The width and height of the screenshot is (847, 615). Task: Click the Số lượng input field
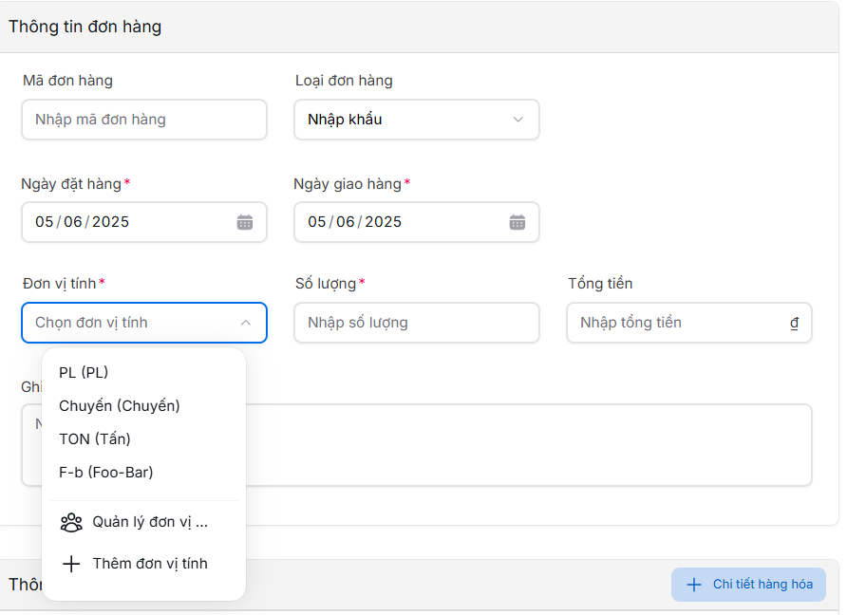pyautogui.click(x=416, y=323)
